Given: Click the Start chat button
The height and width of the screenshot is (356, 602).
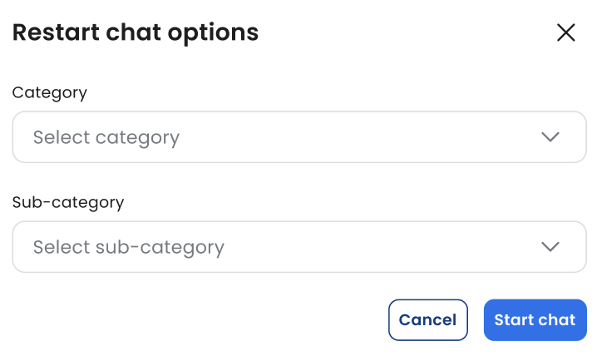Looking at the screenshot, I should (535, 320).
